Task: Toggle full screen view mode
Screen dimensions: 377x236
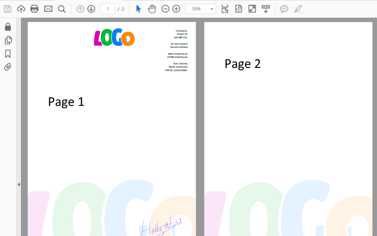Action: pyautogui.click(x=252, y=9)
